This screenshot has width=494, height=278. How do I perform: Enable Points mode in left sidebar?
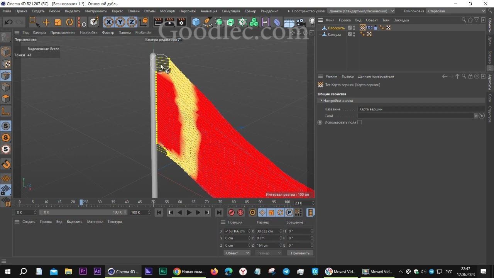(x=6, y=76)
